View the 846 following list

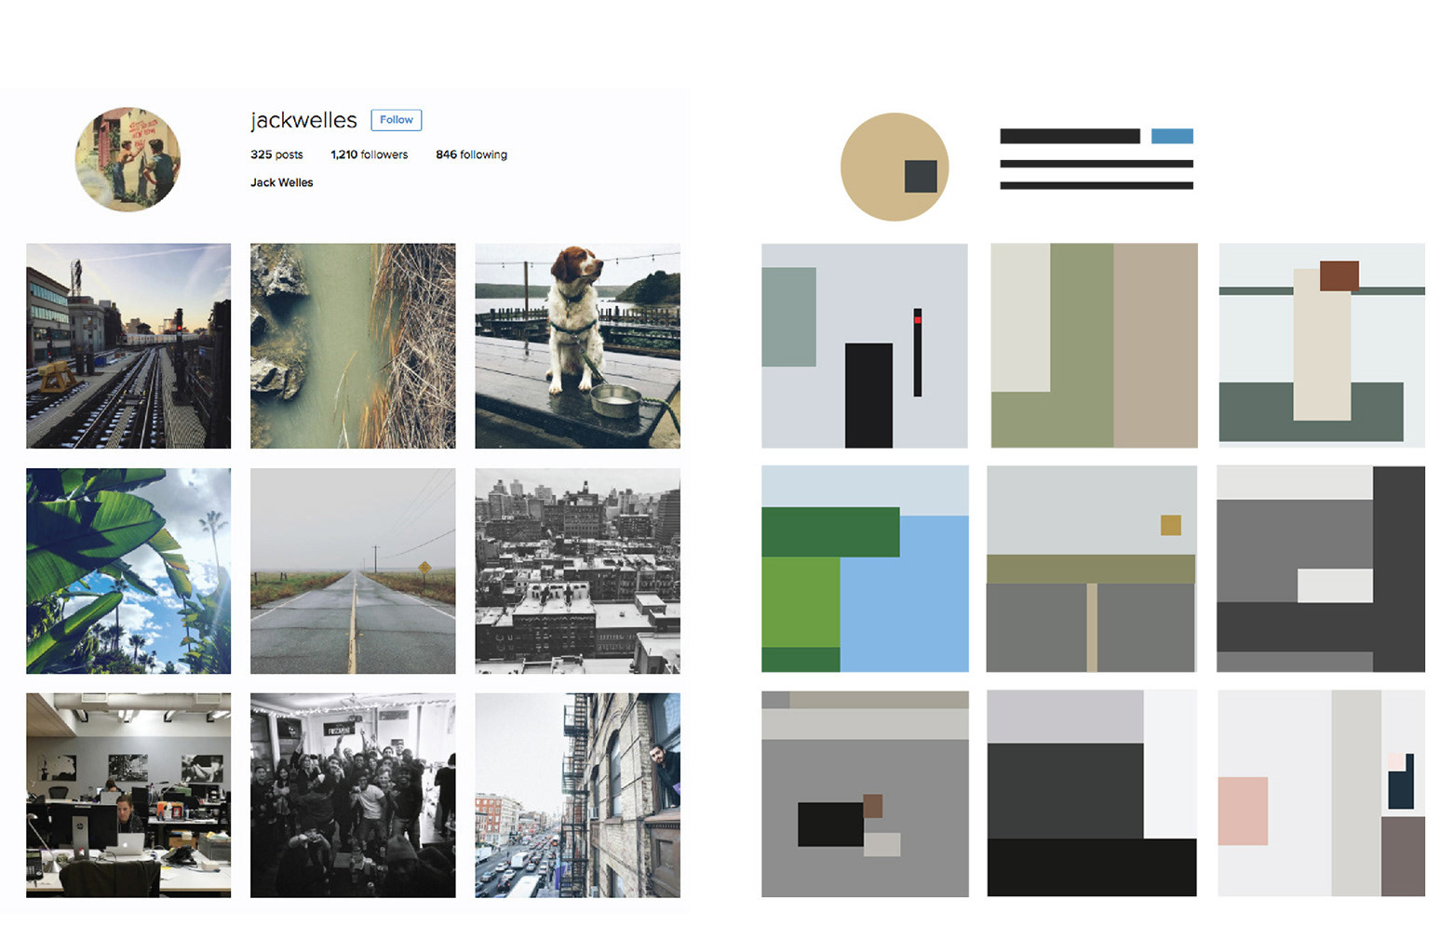[471, 154]
